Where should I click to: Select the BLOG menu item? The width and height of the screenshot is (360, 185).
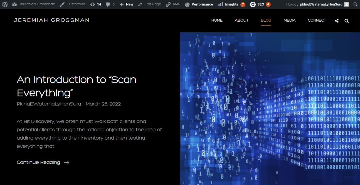pyautogui.click(x=266, y=20)
